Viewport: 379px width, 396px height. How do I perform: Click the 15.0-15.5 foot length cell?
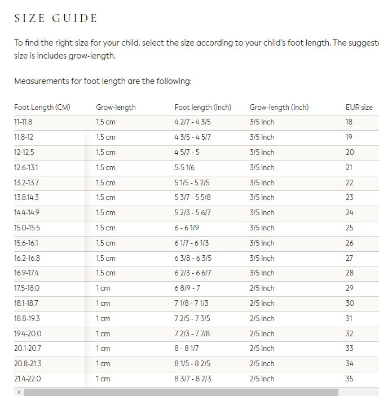point(27,228)
